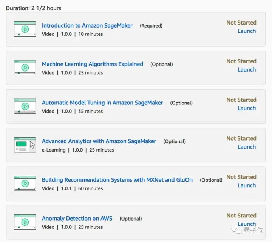This screenshot has height=242, width=272.
Task: Open Introduction to Amazon SageMaker course title
Action: pos(87,26)
